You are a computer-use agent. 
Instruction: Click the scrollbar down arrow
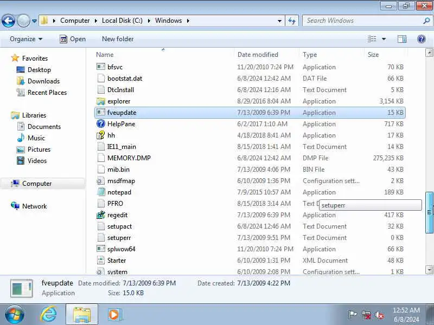click(x=429, y=269)
